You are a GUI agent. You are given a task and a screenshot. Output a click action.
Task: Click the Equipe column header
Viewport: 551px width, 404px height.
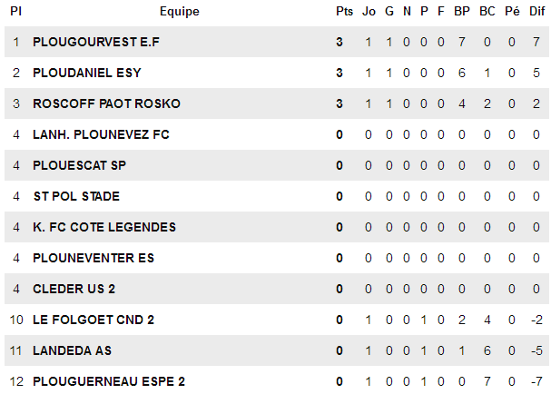click(x=180, y=11)
